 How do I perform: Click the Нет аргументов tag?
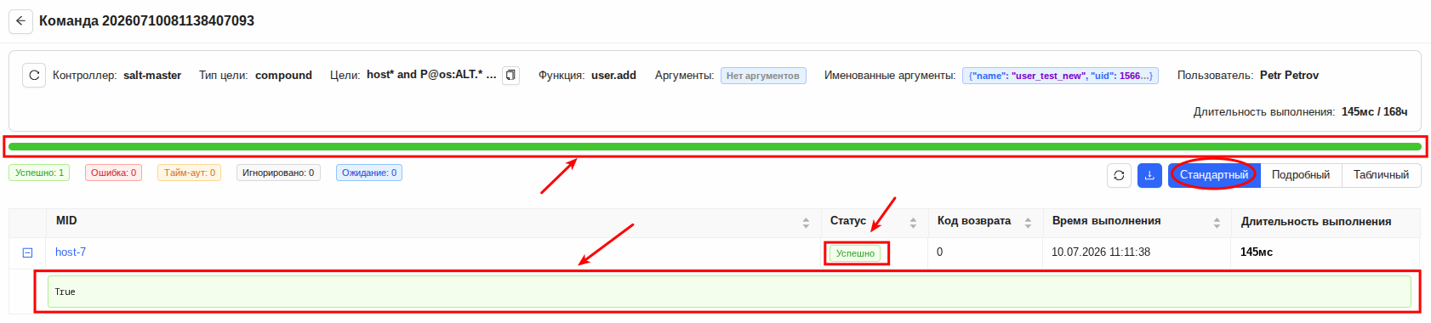763,76
